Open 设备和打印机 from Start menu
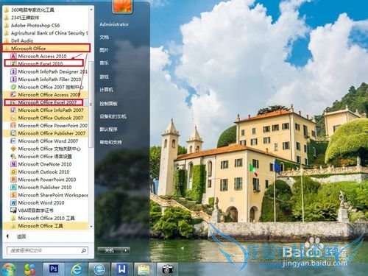The width and height of the screenshot is (368, 276). click(113, 116)
